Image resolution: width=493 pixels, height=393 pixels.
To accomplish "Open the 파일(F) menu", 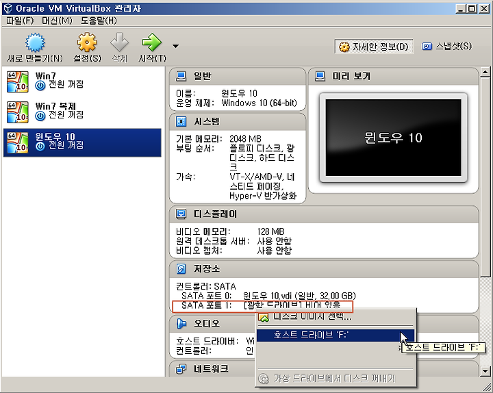I will pyautogui.click(x=20, y=21).
